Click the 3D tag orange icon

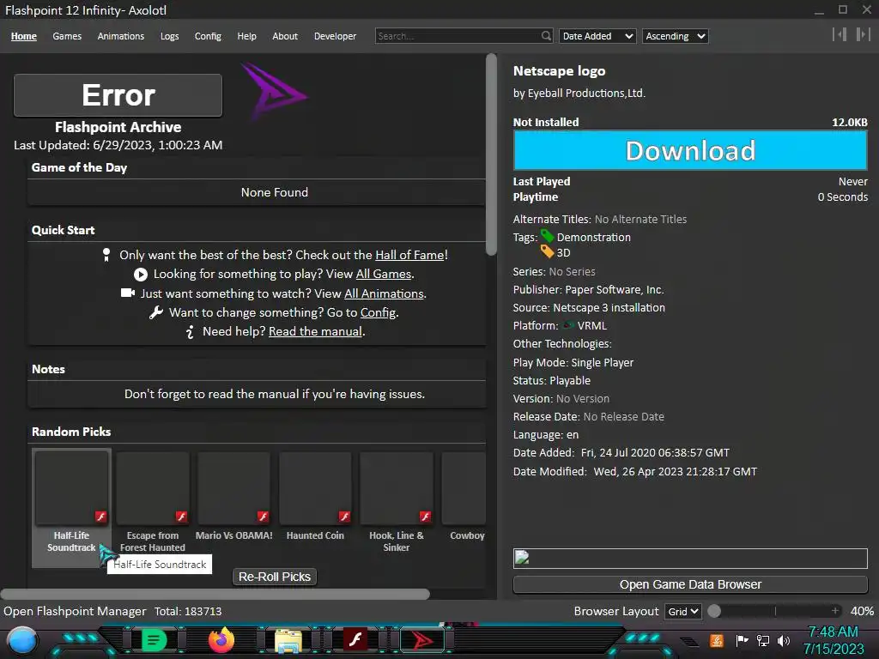pos(547,251)
